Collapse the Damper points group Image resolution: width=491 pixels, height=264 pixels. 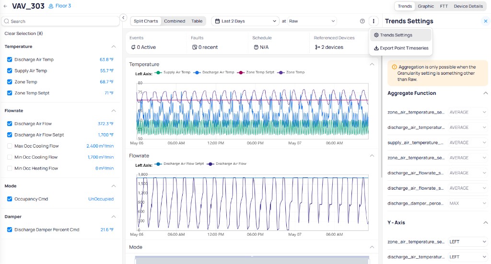(114, 217)
